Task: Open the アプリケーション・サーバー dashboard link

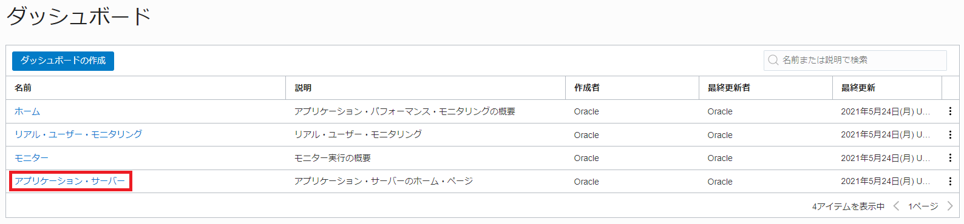Action: point(70,181)
